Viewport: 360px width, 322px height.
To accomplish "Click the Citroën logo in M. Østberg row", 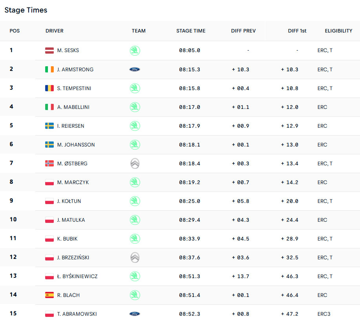I will (x=135, y=163).
